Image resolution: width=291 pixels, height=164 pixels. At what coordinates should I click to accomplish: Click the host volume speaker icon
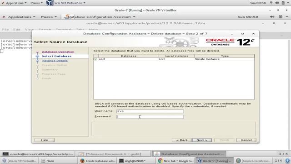[x=277, y=3]
